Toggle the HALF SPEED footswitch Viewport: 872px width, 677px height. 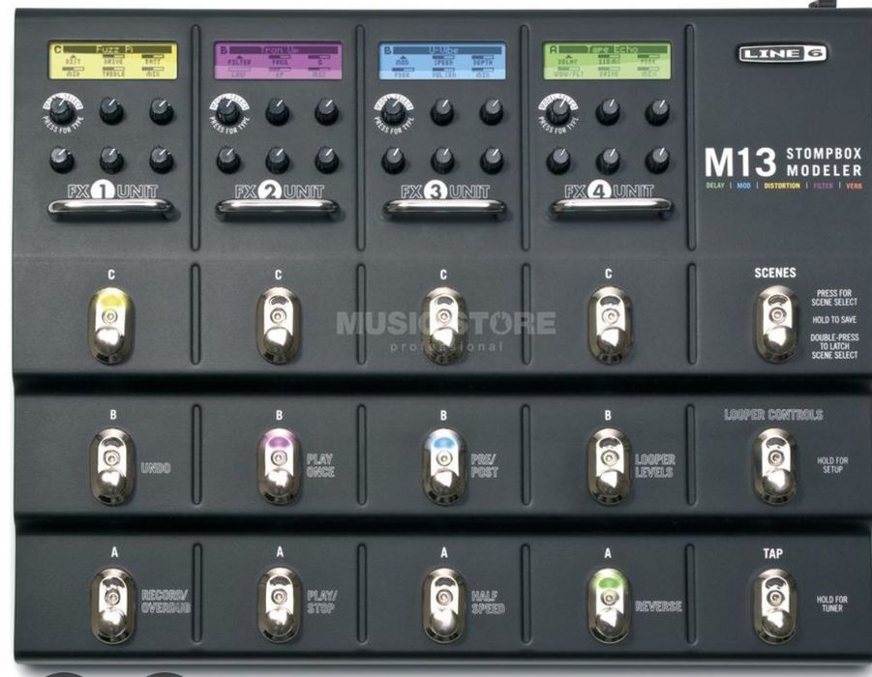(x=444, y=605)
